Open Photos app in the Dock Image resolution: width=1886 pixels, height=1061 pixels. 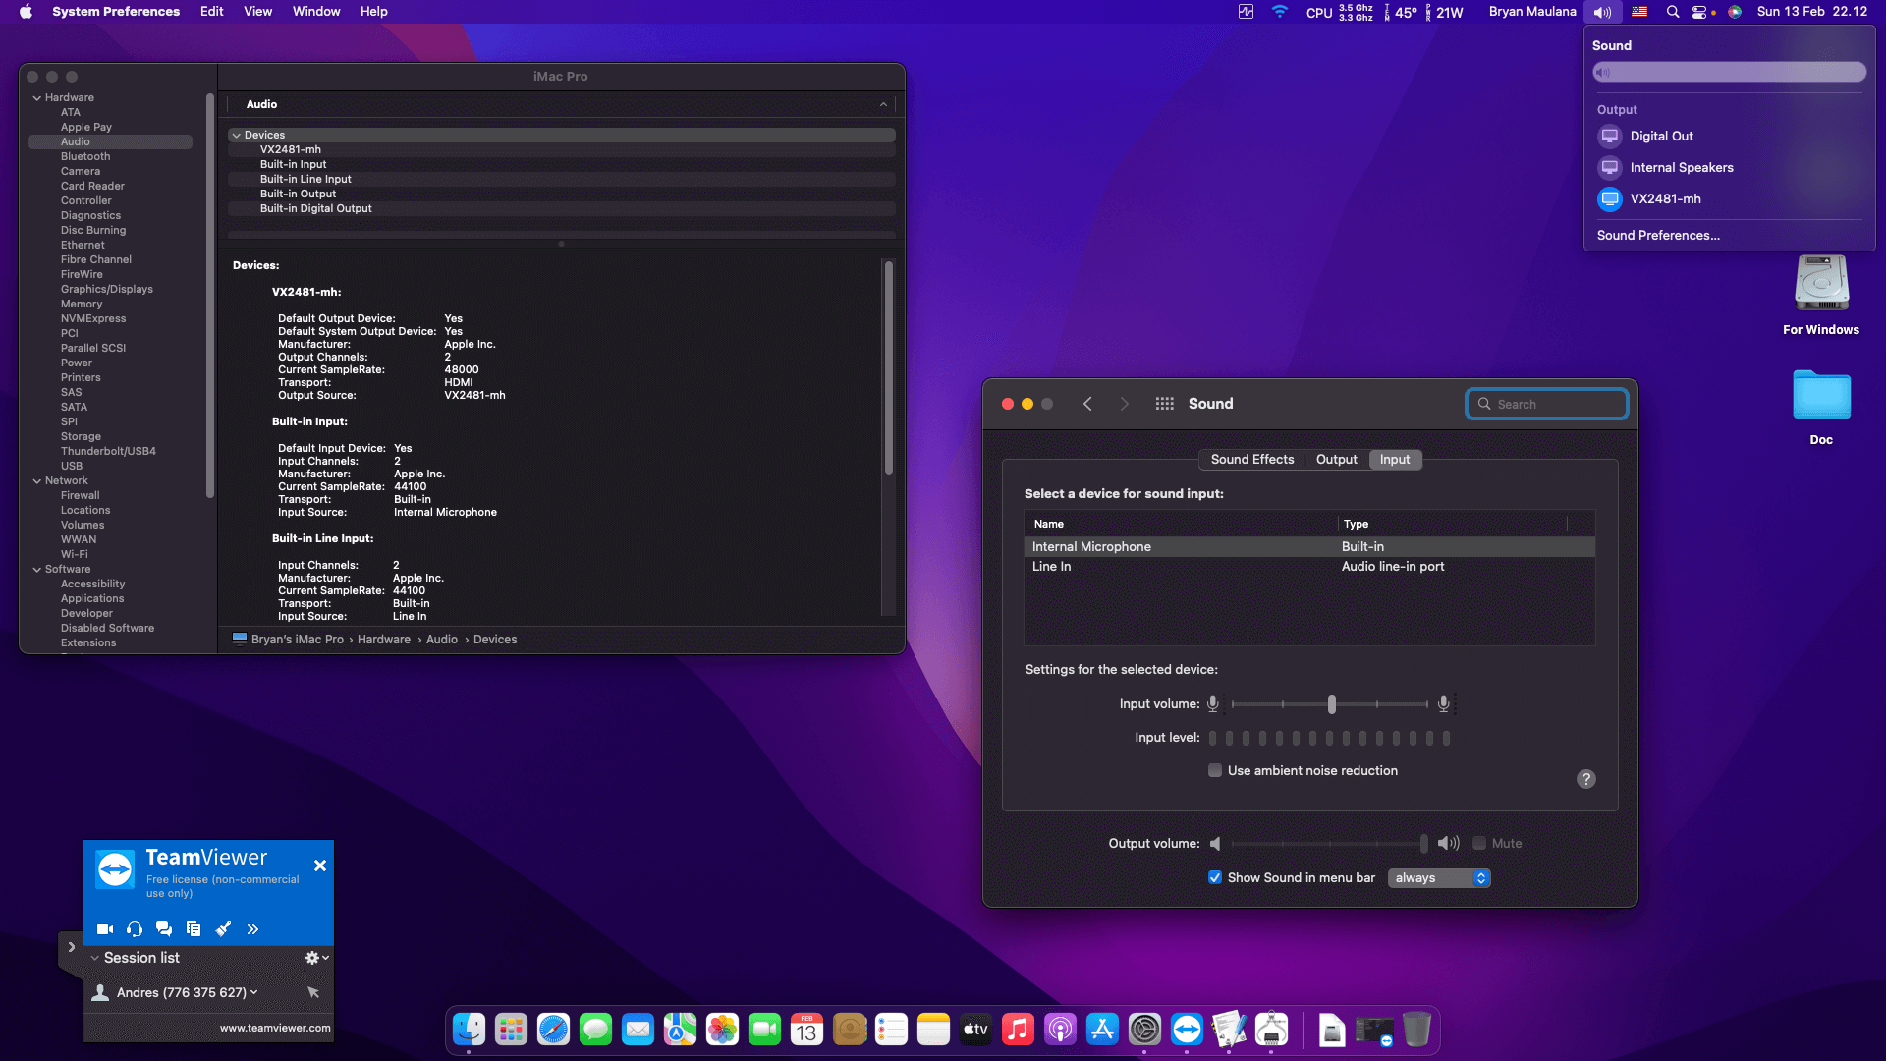[x=722, y=1030]
